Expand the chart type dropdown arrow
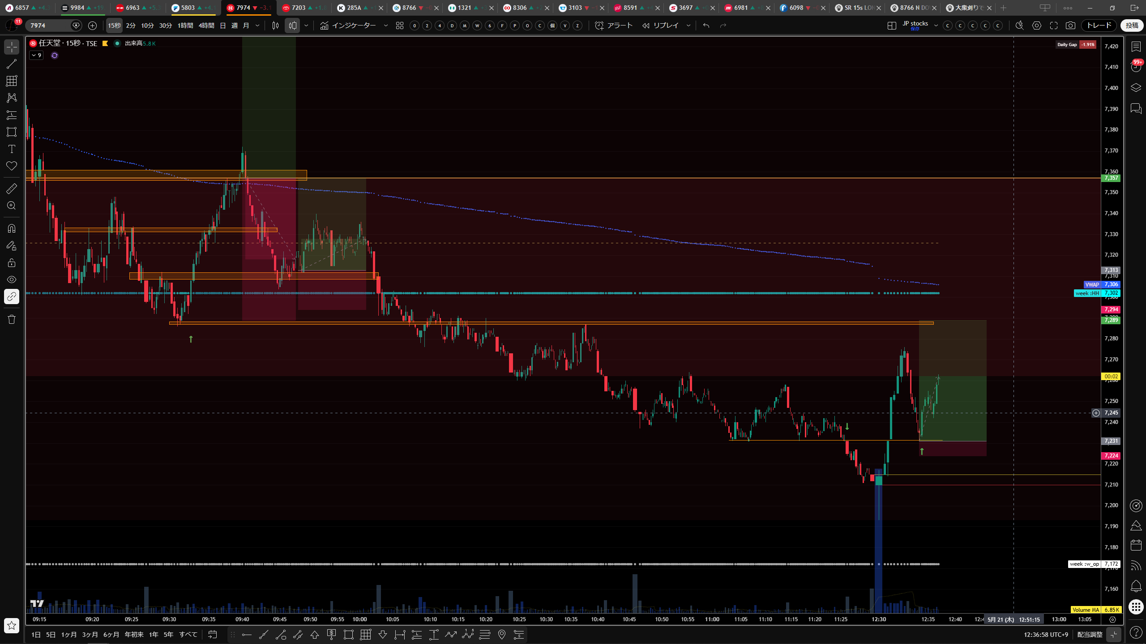 [306, 25]
